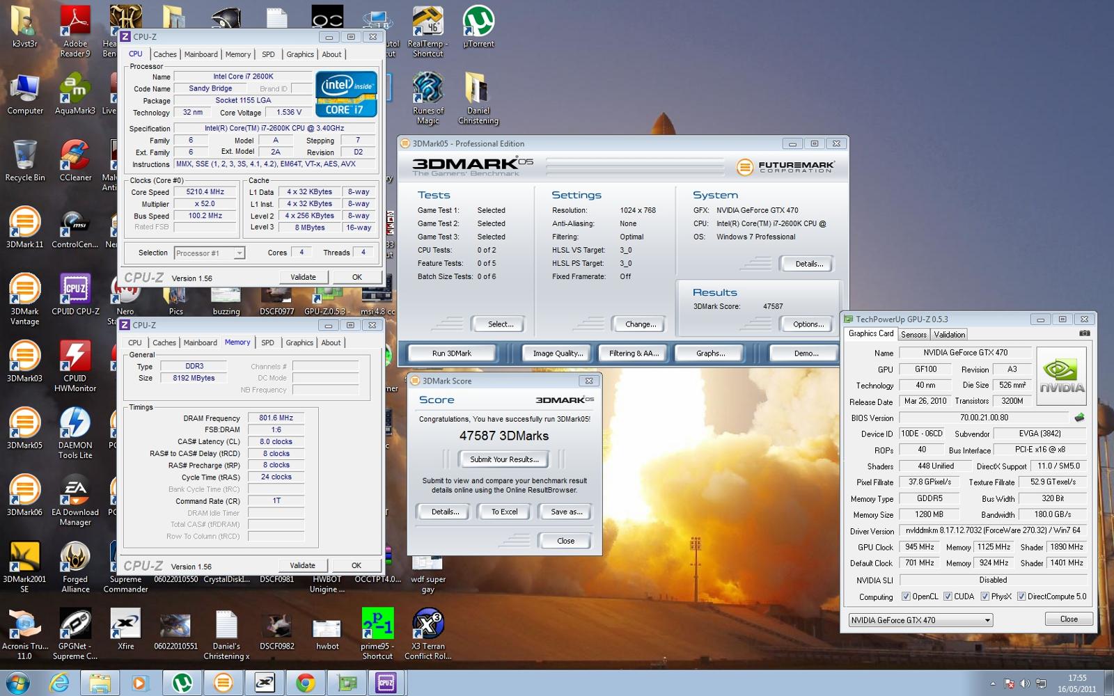The image size is (1114, 696).
Task: Open the CPU-Z taskbar button
Action: point(386,683)
